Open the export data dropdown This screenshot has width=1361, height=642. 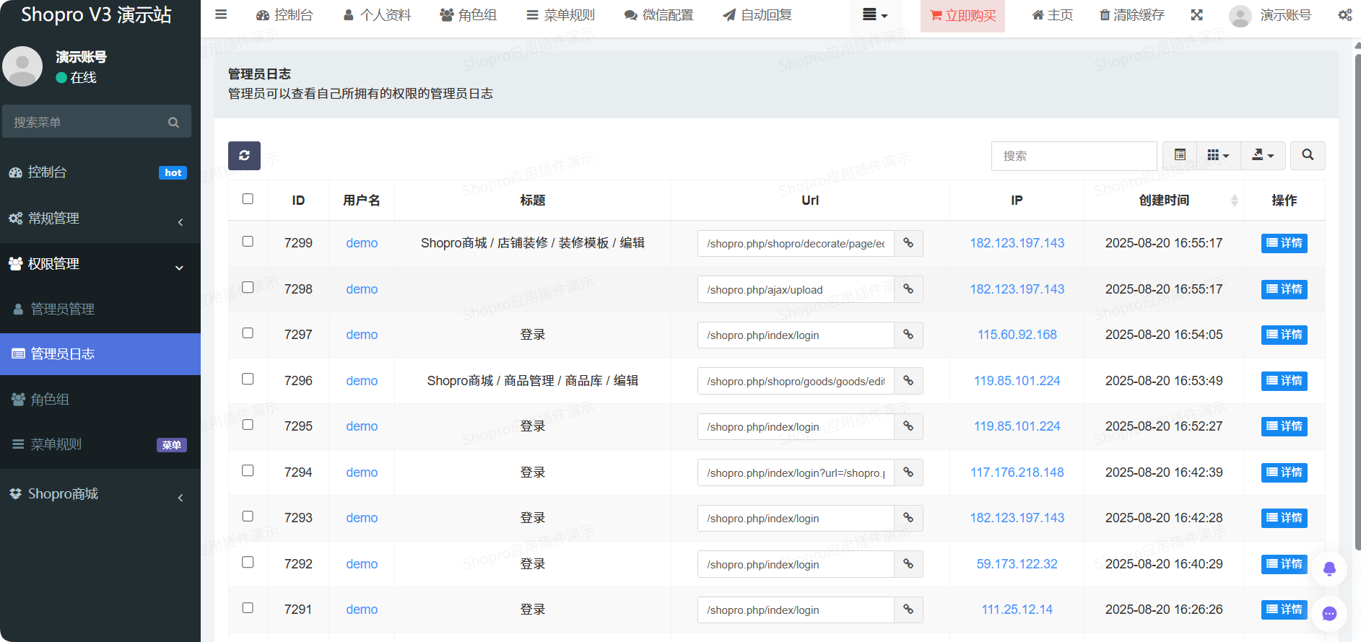pyautogui.click(x=1263, y=155)
